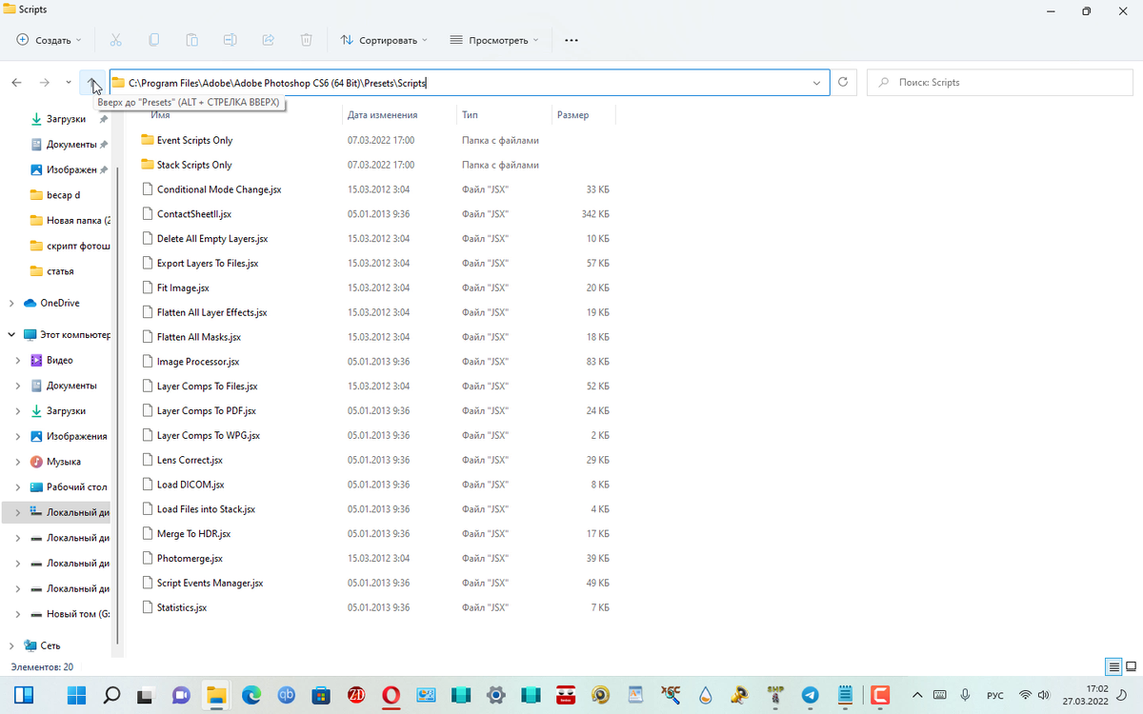
Task: Click the Forward navigation arrow
Action: 45,83
